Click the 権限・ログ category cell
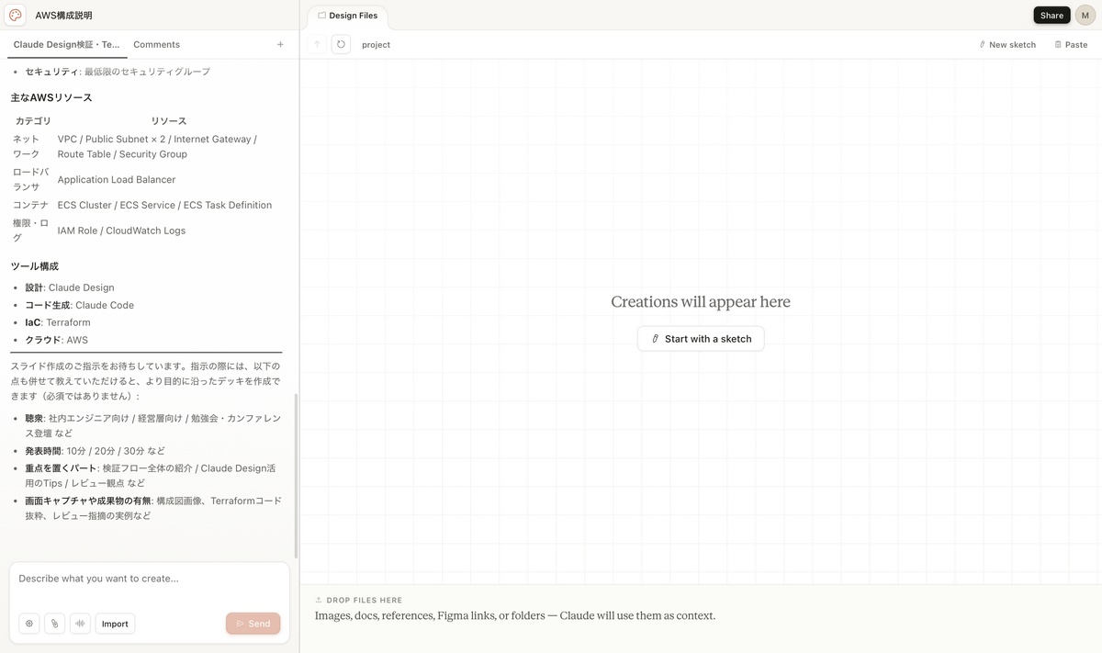1102x653 pixels. click(x=30, y=231)
